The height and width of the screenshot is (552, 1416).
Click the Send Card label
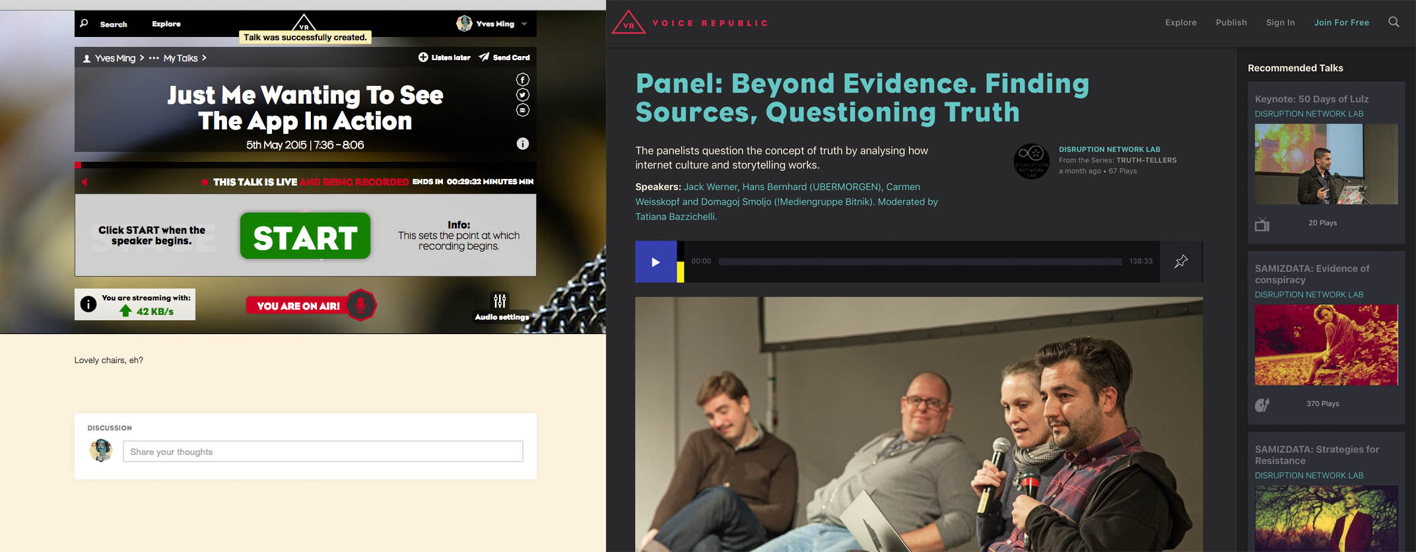511,57
